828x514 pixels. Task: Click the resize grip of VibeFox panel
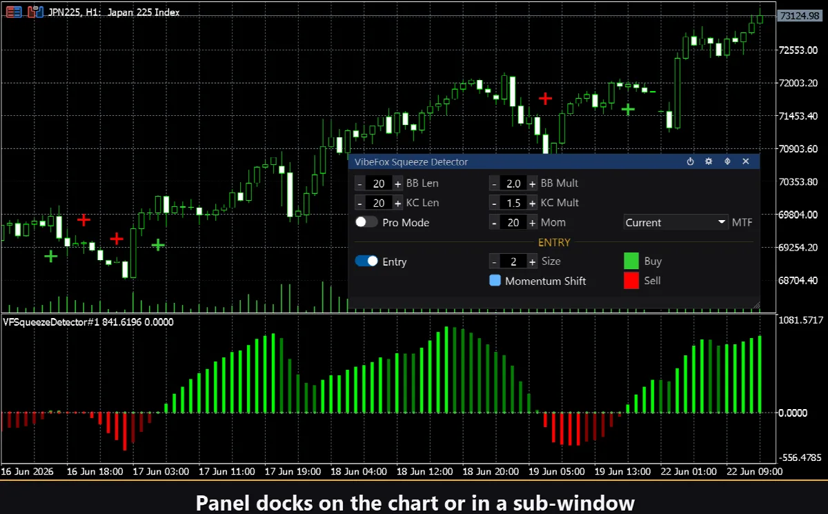click(x=756, y=304)
